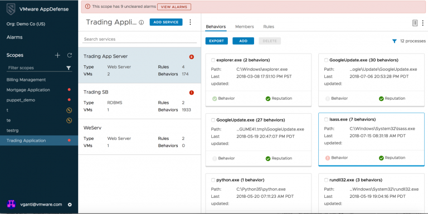The width and height of the screenshot is (428, 214).
Task: Switch to the Members tab
Action: point(245,27)
